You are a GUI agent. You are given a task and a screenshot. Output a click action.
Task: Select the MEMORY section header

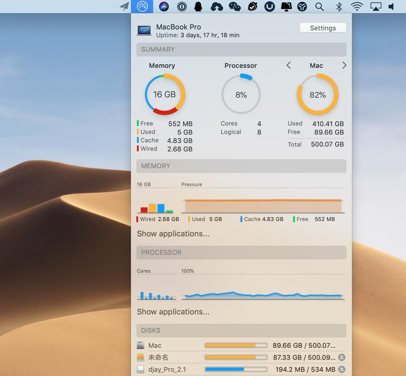pyautogui.click(x=241, y=166)
